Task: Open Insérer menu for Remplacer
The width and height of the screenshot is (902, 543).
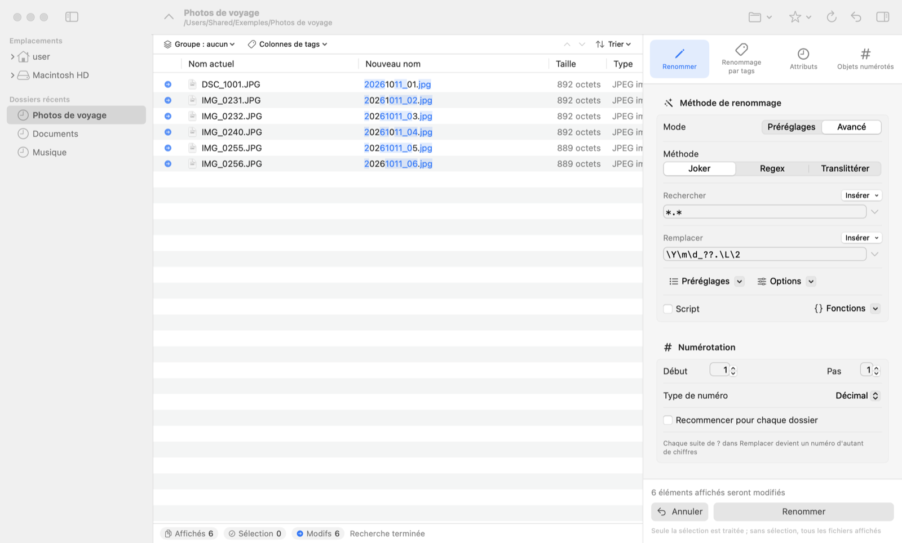Action: click(861, 238)
